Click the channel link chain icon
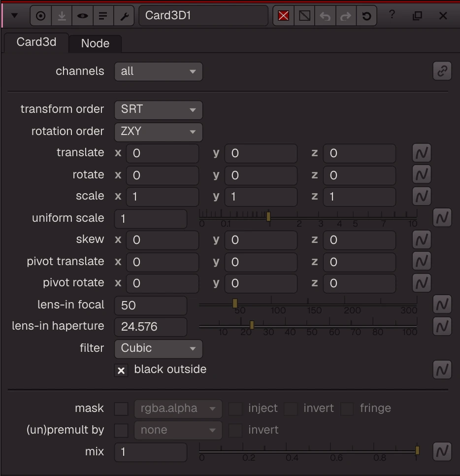The height and width of the screenshot is (476, 460). pyautogui.click(x=442, y=71)
